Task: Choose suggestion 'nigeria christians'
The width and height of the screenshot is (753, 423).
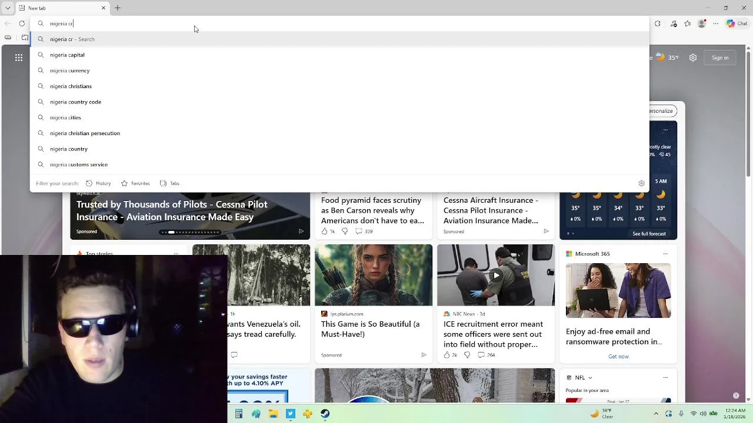Action: click(x=339, y=86)
